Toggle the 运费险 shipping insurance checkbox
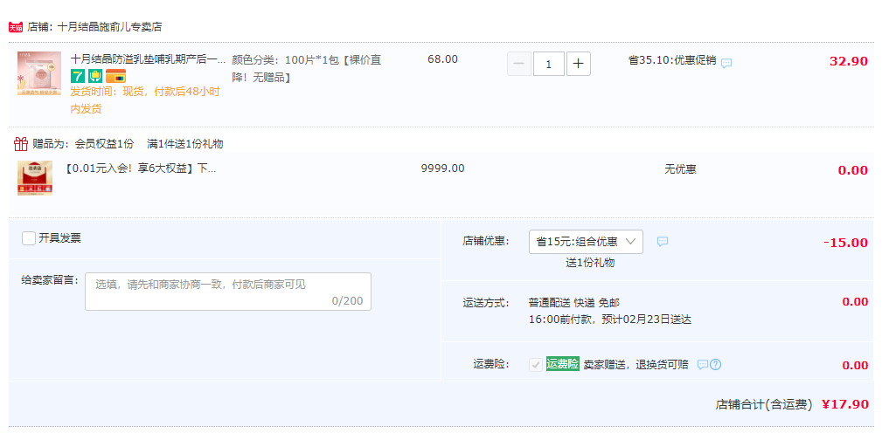Image resolution: width=889 pixels, height=433 pixels. coord(535,365)
